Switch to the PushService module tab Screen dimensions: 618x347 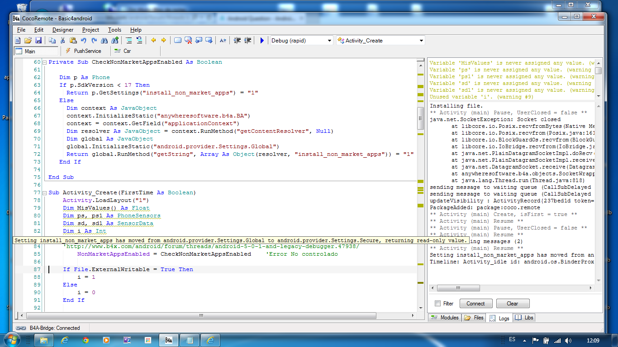(x=83, y=51)
